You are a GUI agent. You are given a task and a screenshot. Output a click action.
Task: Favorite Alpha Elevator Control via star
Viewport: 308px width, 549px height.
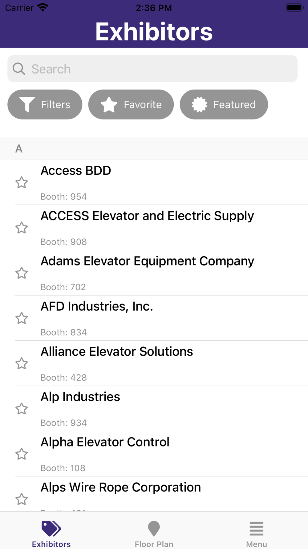point(22,454)
